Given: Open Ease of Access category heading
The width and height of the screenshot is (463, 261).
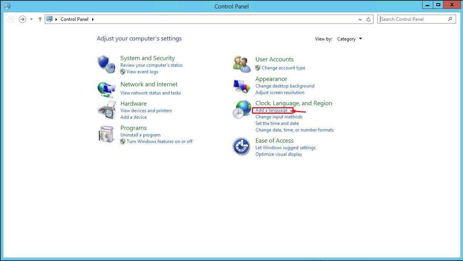Looking at the screenshot, I should pos(274,141).
